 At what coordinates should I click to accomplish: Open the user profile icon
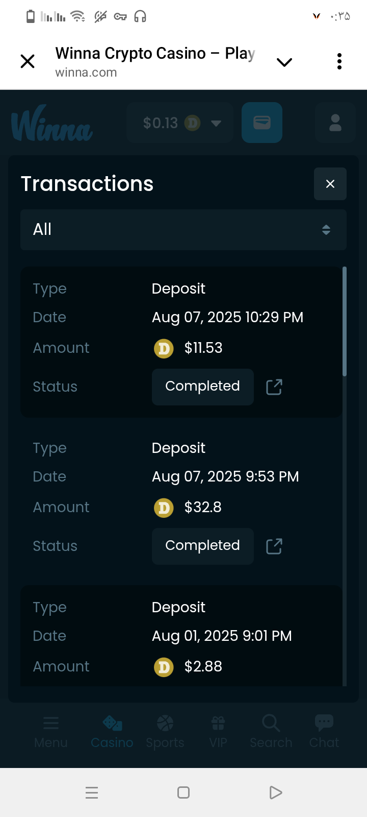(335, 123)
